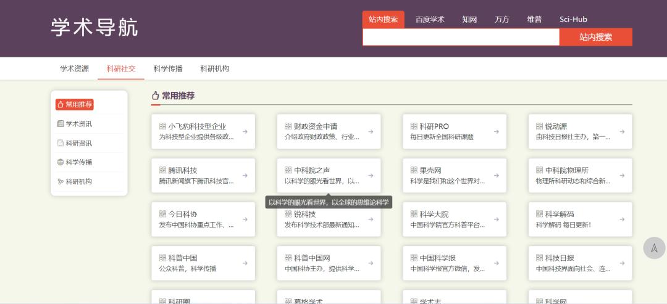Click the thumbs-up icon beside 常用推荐 sidebar item

click(61, 104)
